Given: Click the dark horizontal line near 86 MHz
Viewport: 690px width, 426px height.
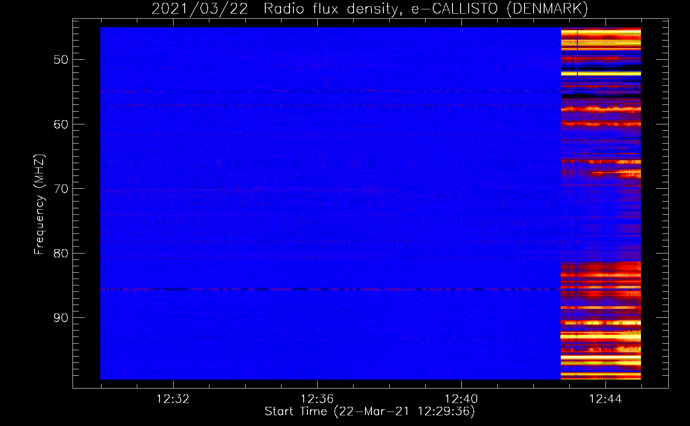Looking at the screenshot, I should coord(331,289).
